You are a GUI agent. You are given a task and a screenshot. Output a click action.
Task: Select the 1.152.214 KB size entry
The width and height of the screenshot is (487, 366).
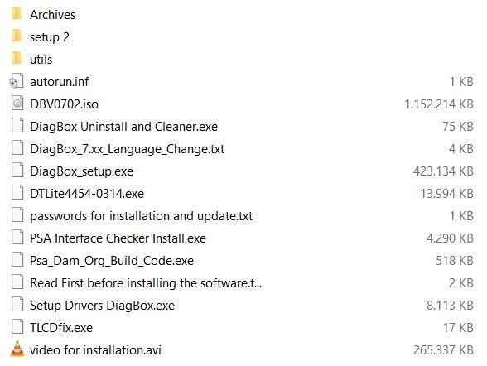coord(439,104)
